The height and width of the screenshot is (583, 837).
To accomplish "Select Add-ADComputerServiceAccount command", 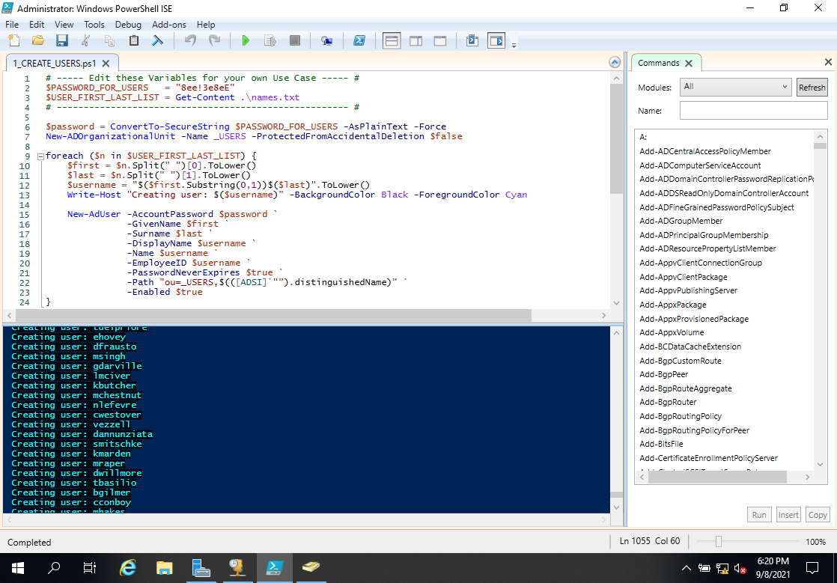I will (700, 165).
